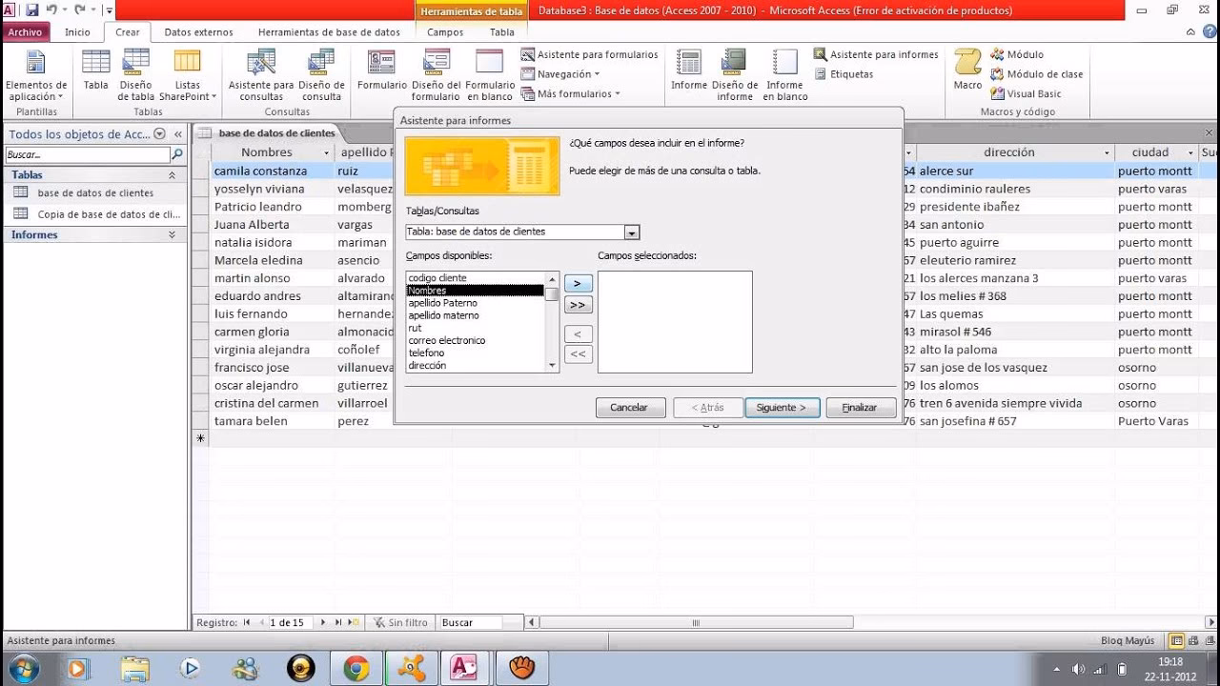
Task: Click the Etiquetas labels button
Action: [x=844, y=74]
